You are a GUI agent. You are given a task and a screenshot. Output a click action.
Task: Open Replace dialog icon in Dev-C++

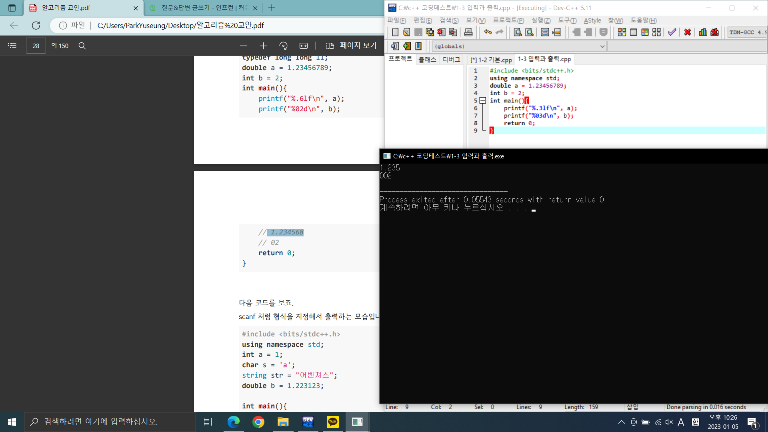pyautogui.click(x=529, y=32)
